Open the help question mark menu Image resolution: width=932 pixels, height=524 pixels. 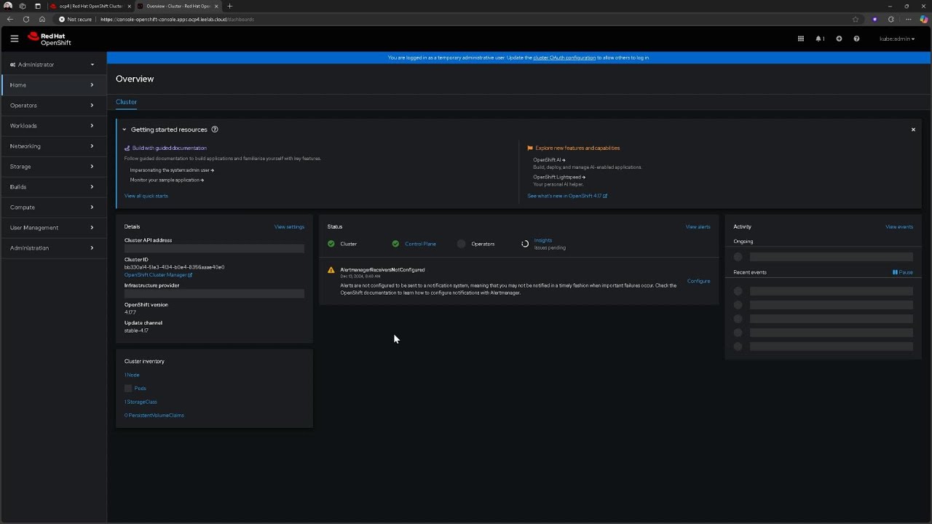(x=856, y=39)
